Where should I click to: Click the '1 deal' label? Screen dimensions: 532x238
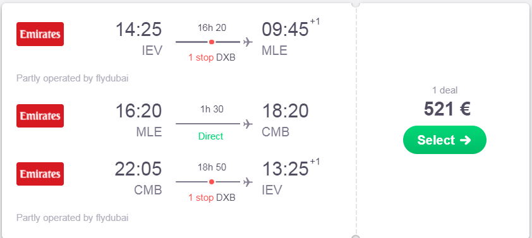(444, 90)
